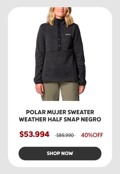The width and height of the screenshot is (120, 174).
Task: Click the olive green pants in the photo
Action: (x=60, y=91)
